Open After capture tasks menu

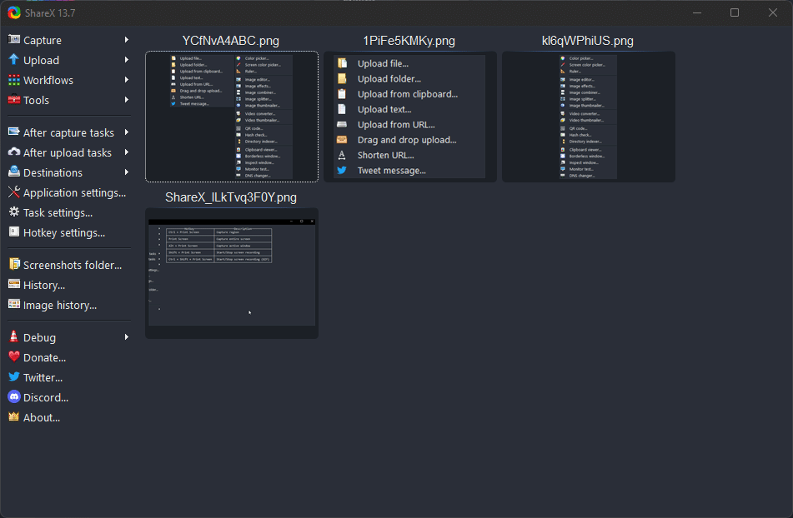(x=68, y=132)
